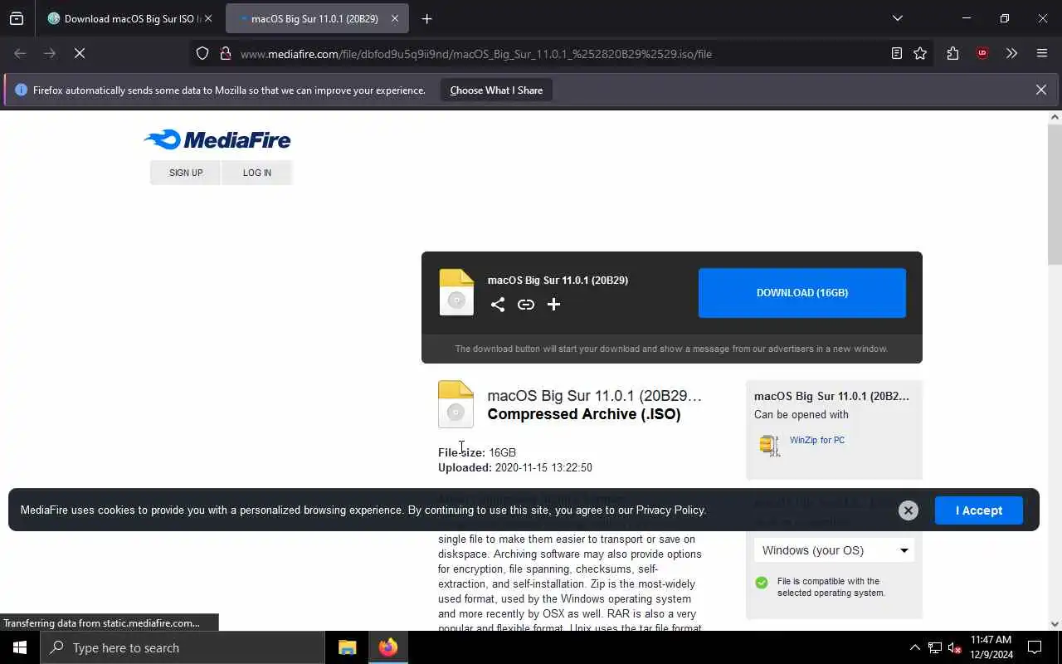Open tracking protection shield icon
The height and width of the screenshot is (664, 1062).
[x=202, y=53]
